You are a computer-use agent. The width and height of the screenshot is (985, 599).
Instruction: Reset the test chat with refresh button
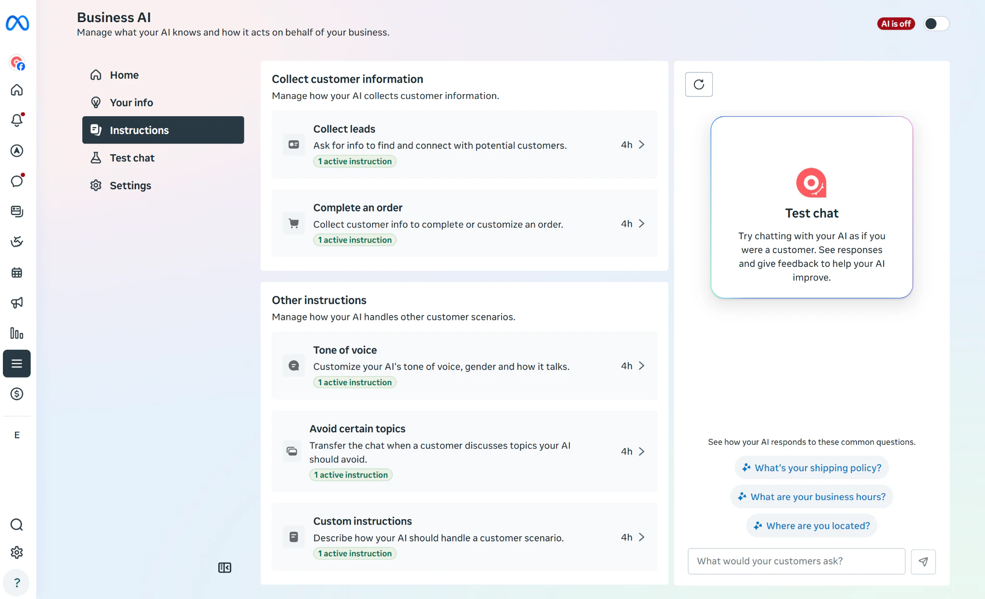(699, 85)
